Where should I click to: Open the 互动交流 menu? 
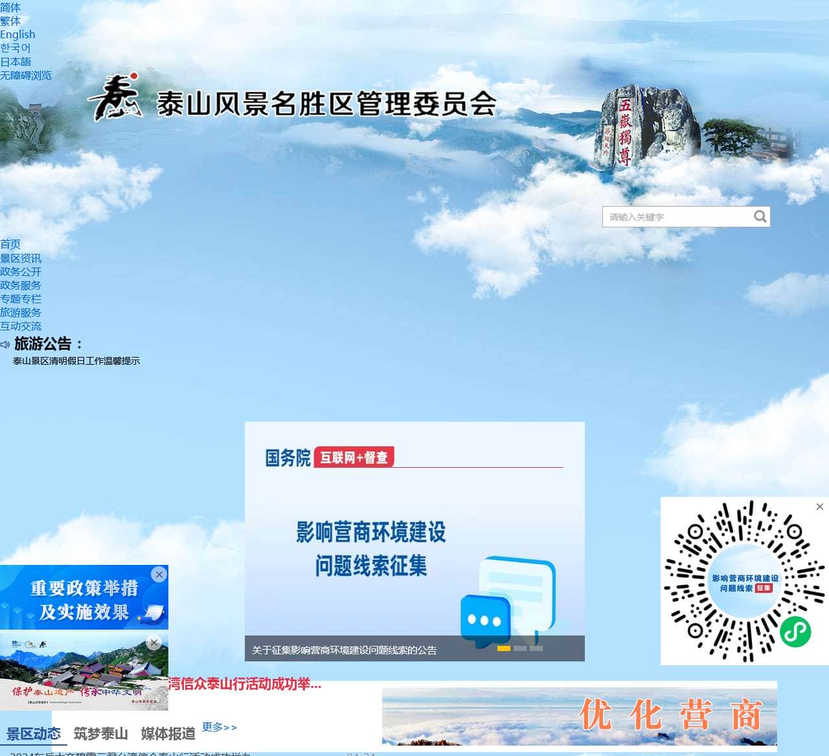click(21, 326)
